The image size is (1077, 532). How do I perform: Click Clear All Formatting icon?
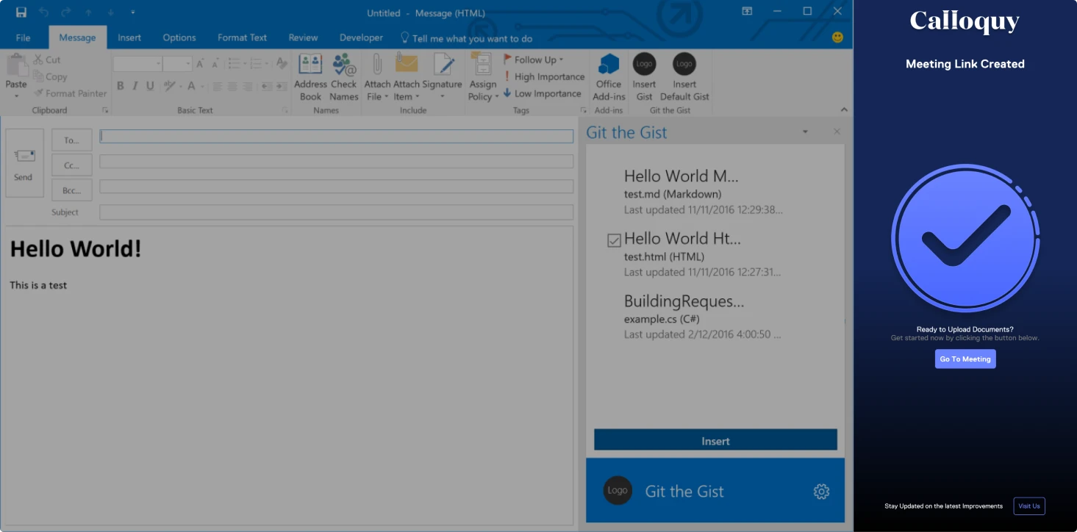[282, 64]
